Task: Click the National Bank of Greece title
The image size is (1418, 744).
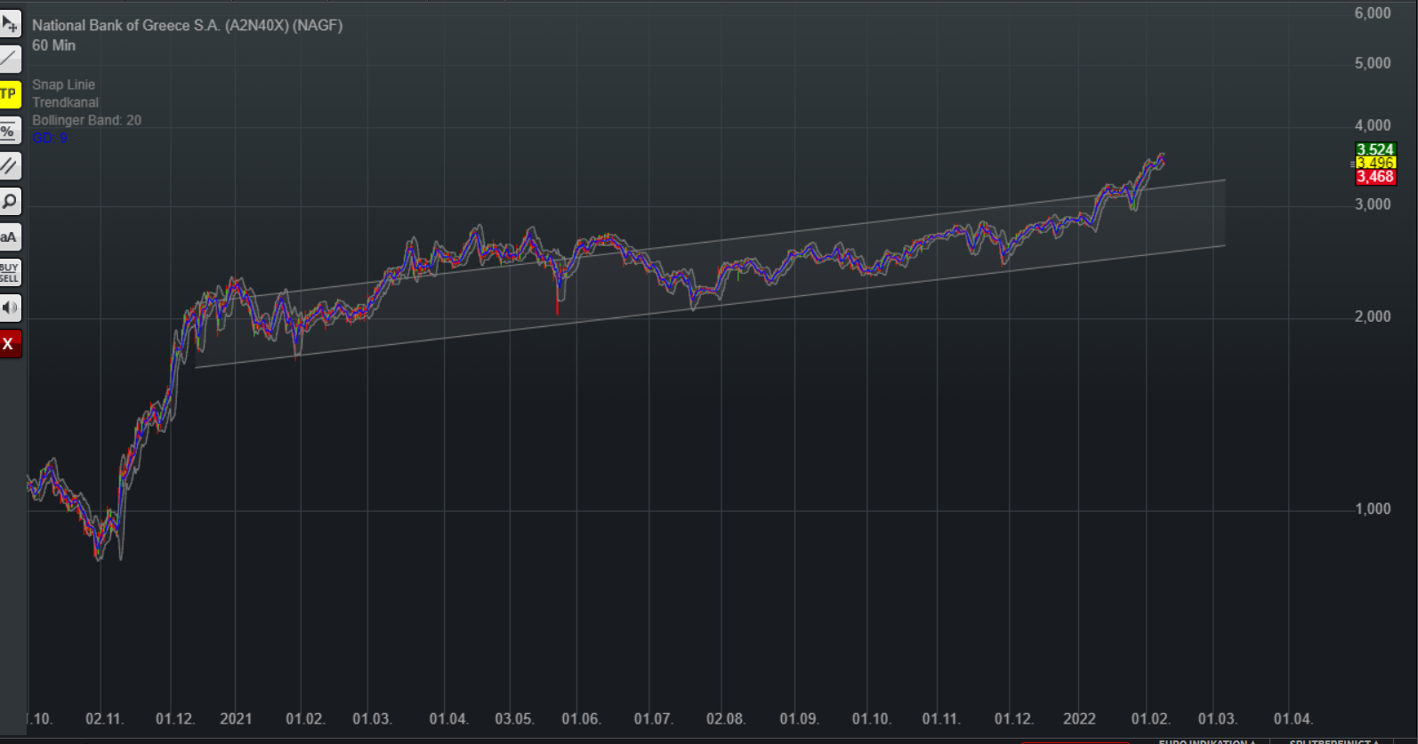Action: tap(187, 26)
